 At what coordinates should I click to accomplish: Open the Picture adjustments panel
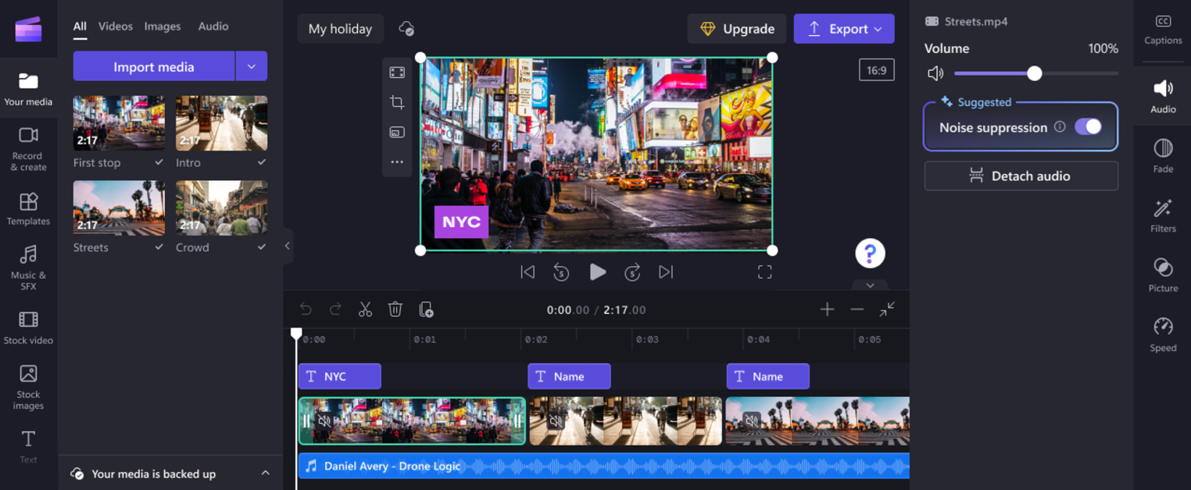point(1163,275)
